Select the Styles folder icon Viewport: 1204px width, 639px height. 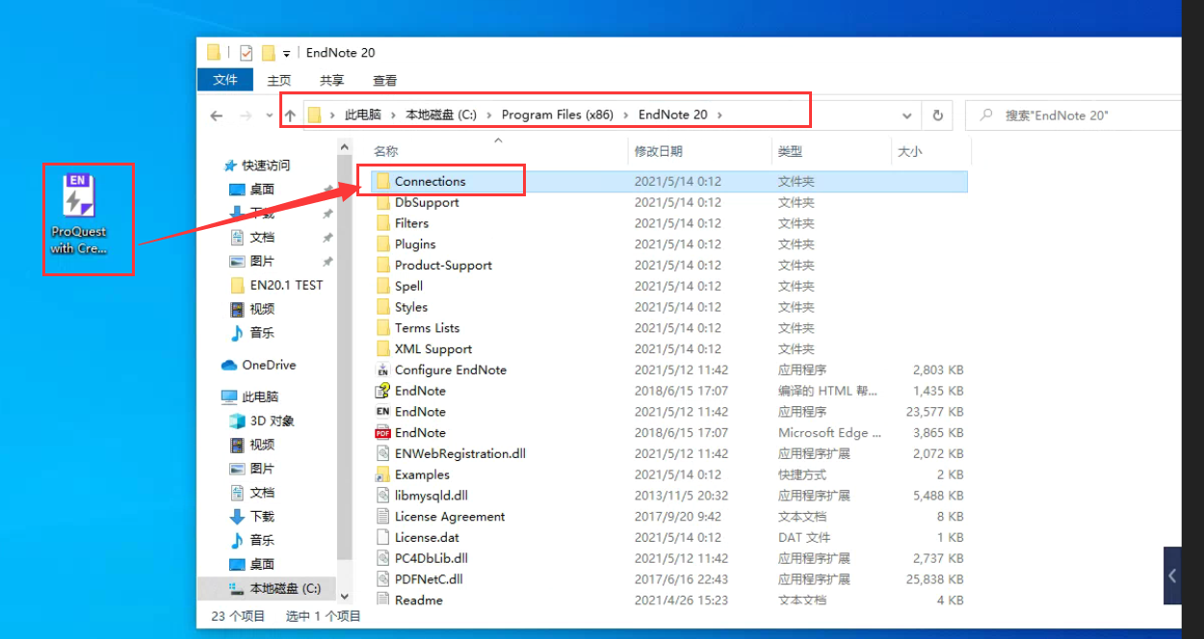coord(382,307)
